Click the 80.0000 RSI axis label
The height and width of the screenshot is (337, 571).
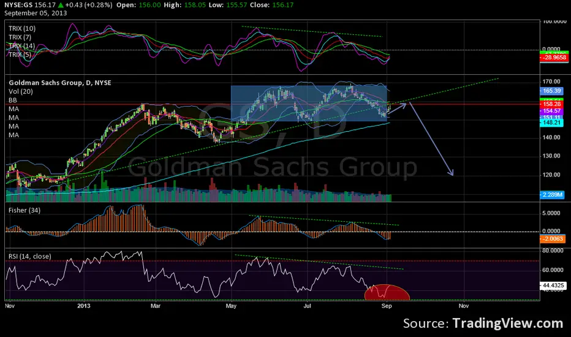[553, 251]
